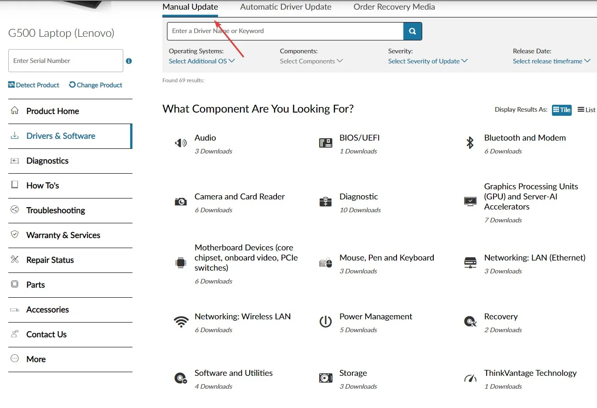The width and height of the screenshot is (597, 408).
Task: Click the Drivers & Software download icon
Action: [x=15, y=136]
